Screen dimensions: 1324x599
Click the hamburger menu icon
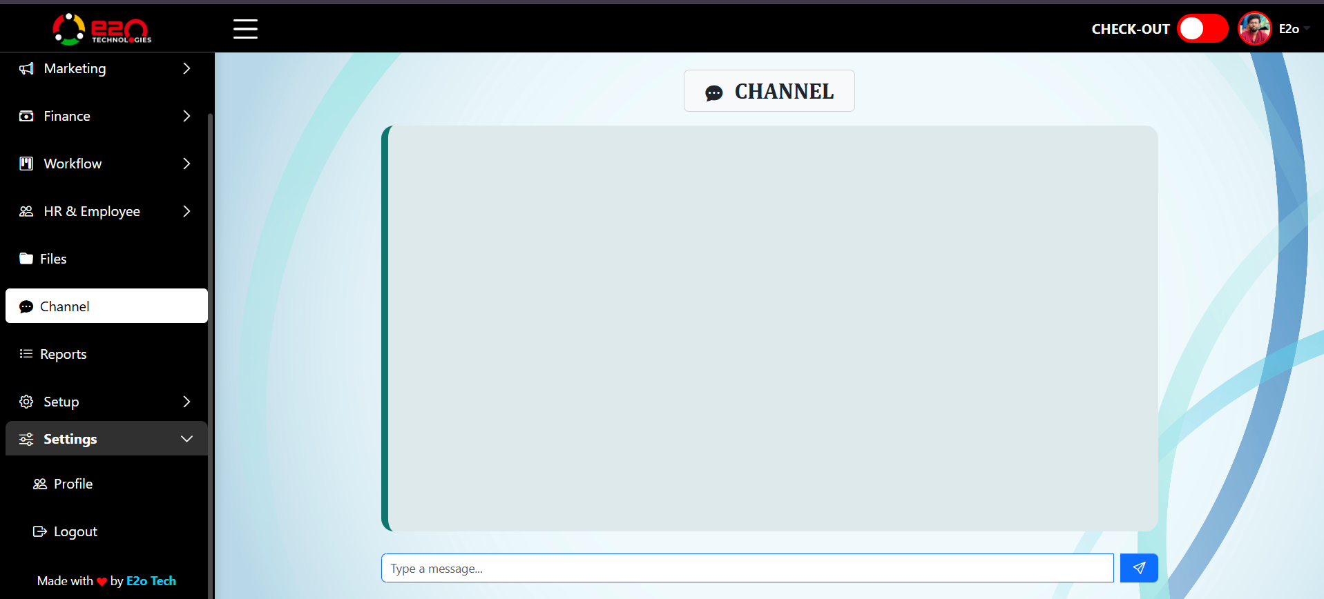tap(245, 29)
